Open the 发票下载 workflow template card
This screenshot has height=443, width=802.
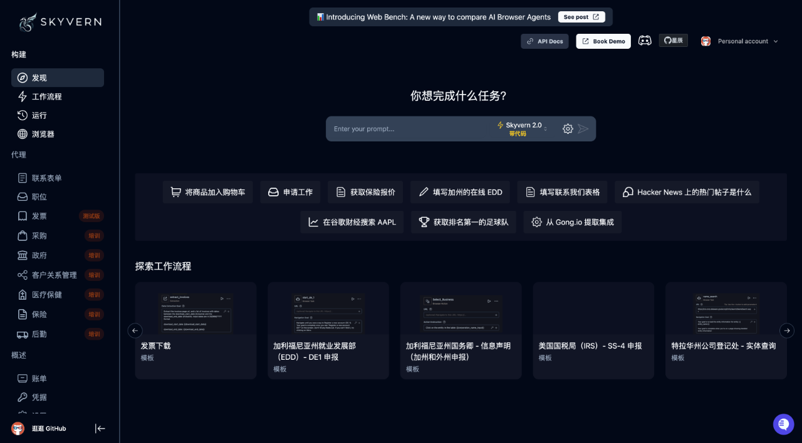[x=195, y=330]
